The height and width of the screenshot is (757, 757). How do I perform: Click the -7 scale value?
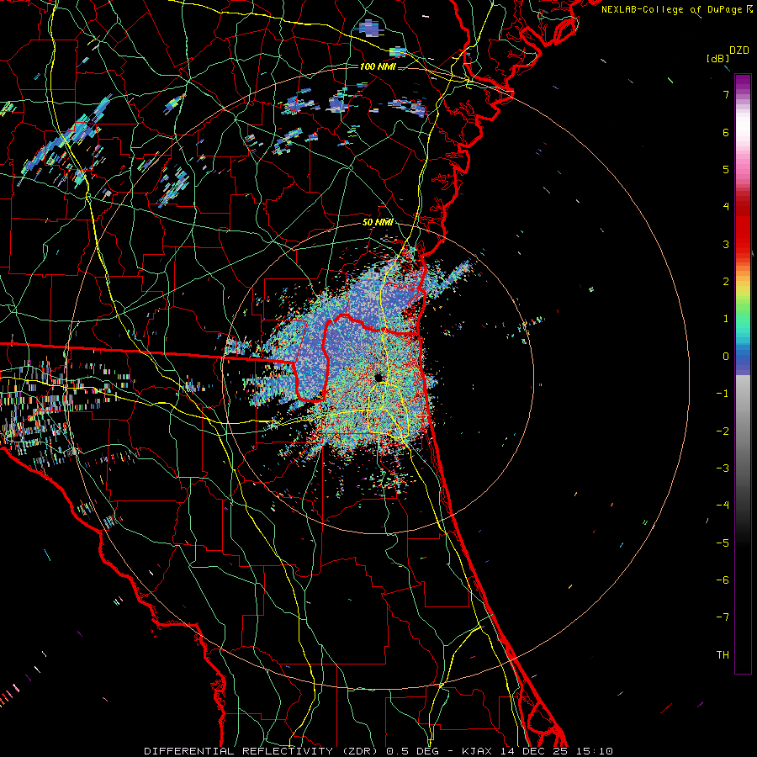[x=723, y=617]
